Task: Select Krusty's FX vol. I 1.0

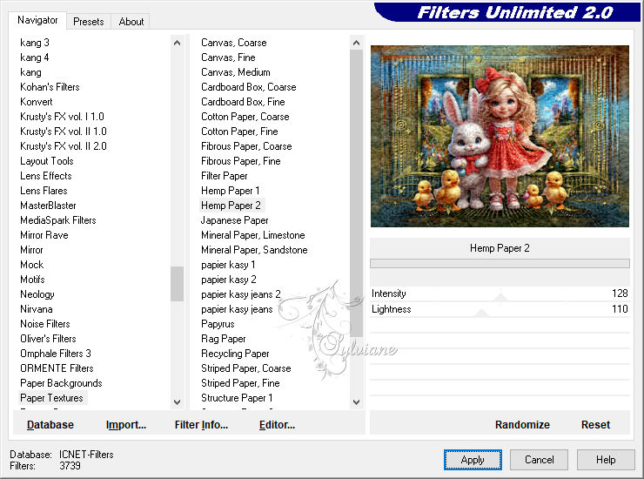Action: click(x=62, y=117)
